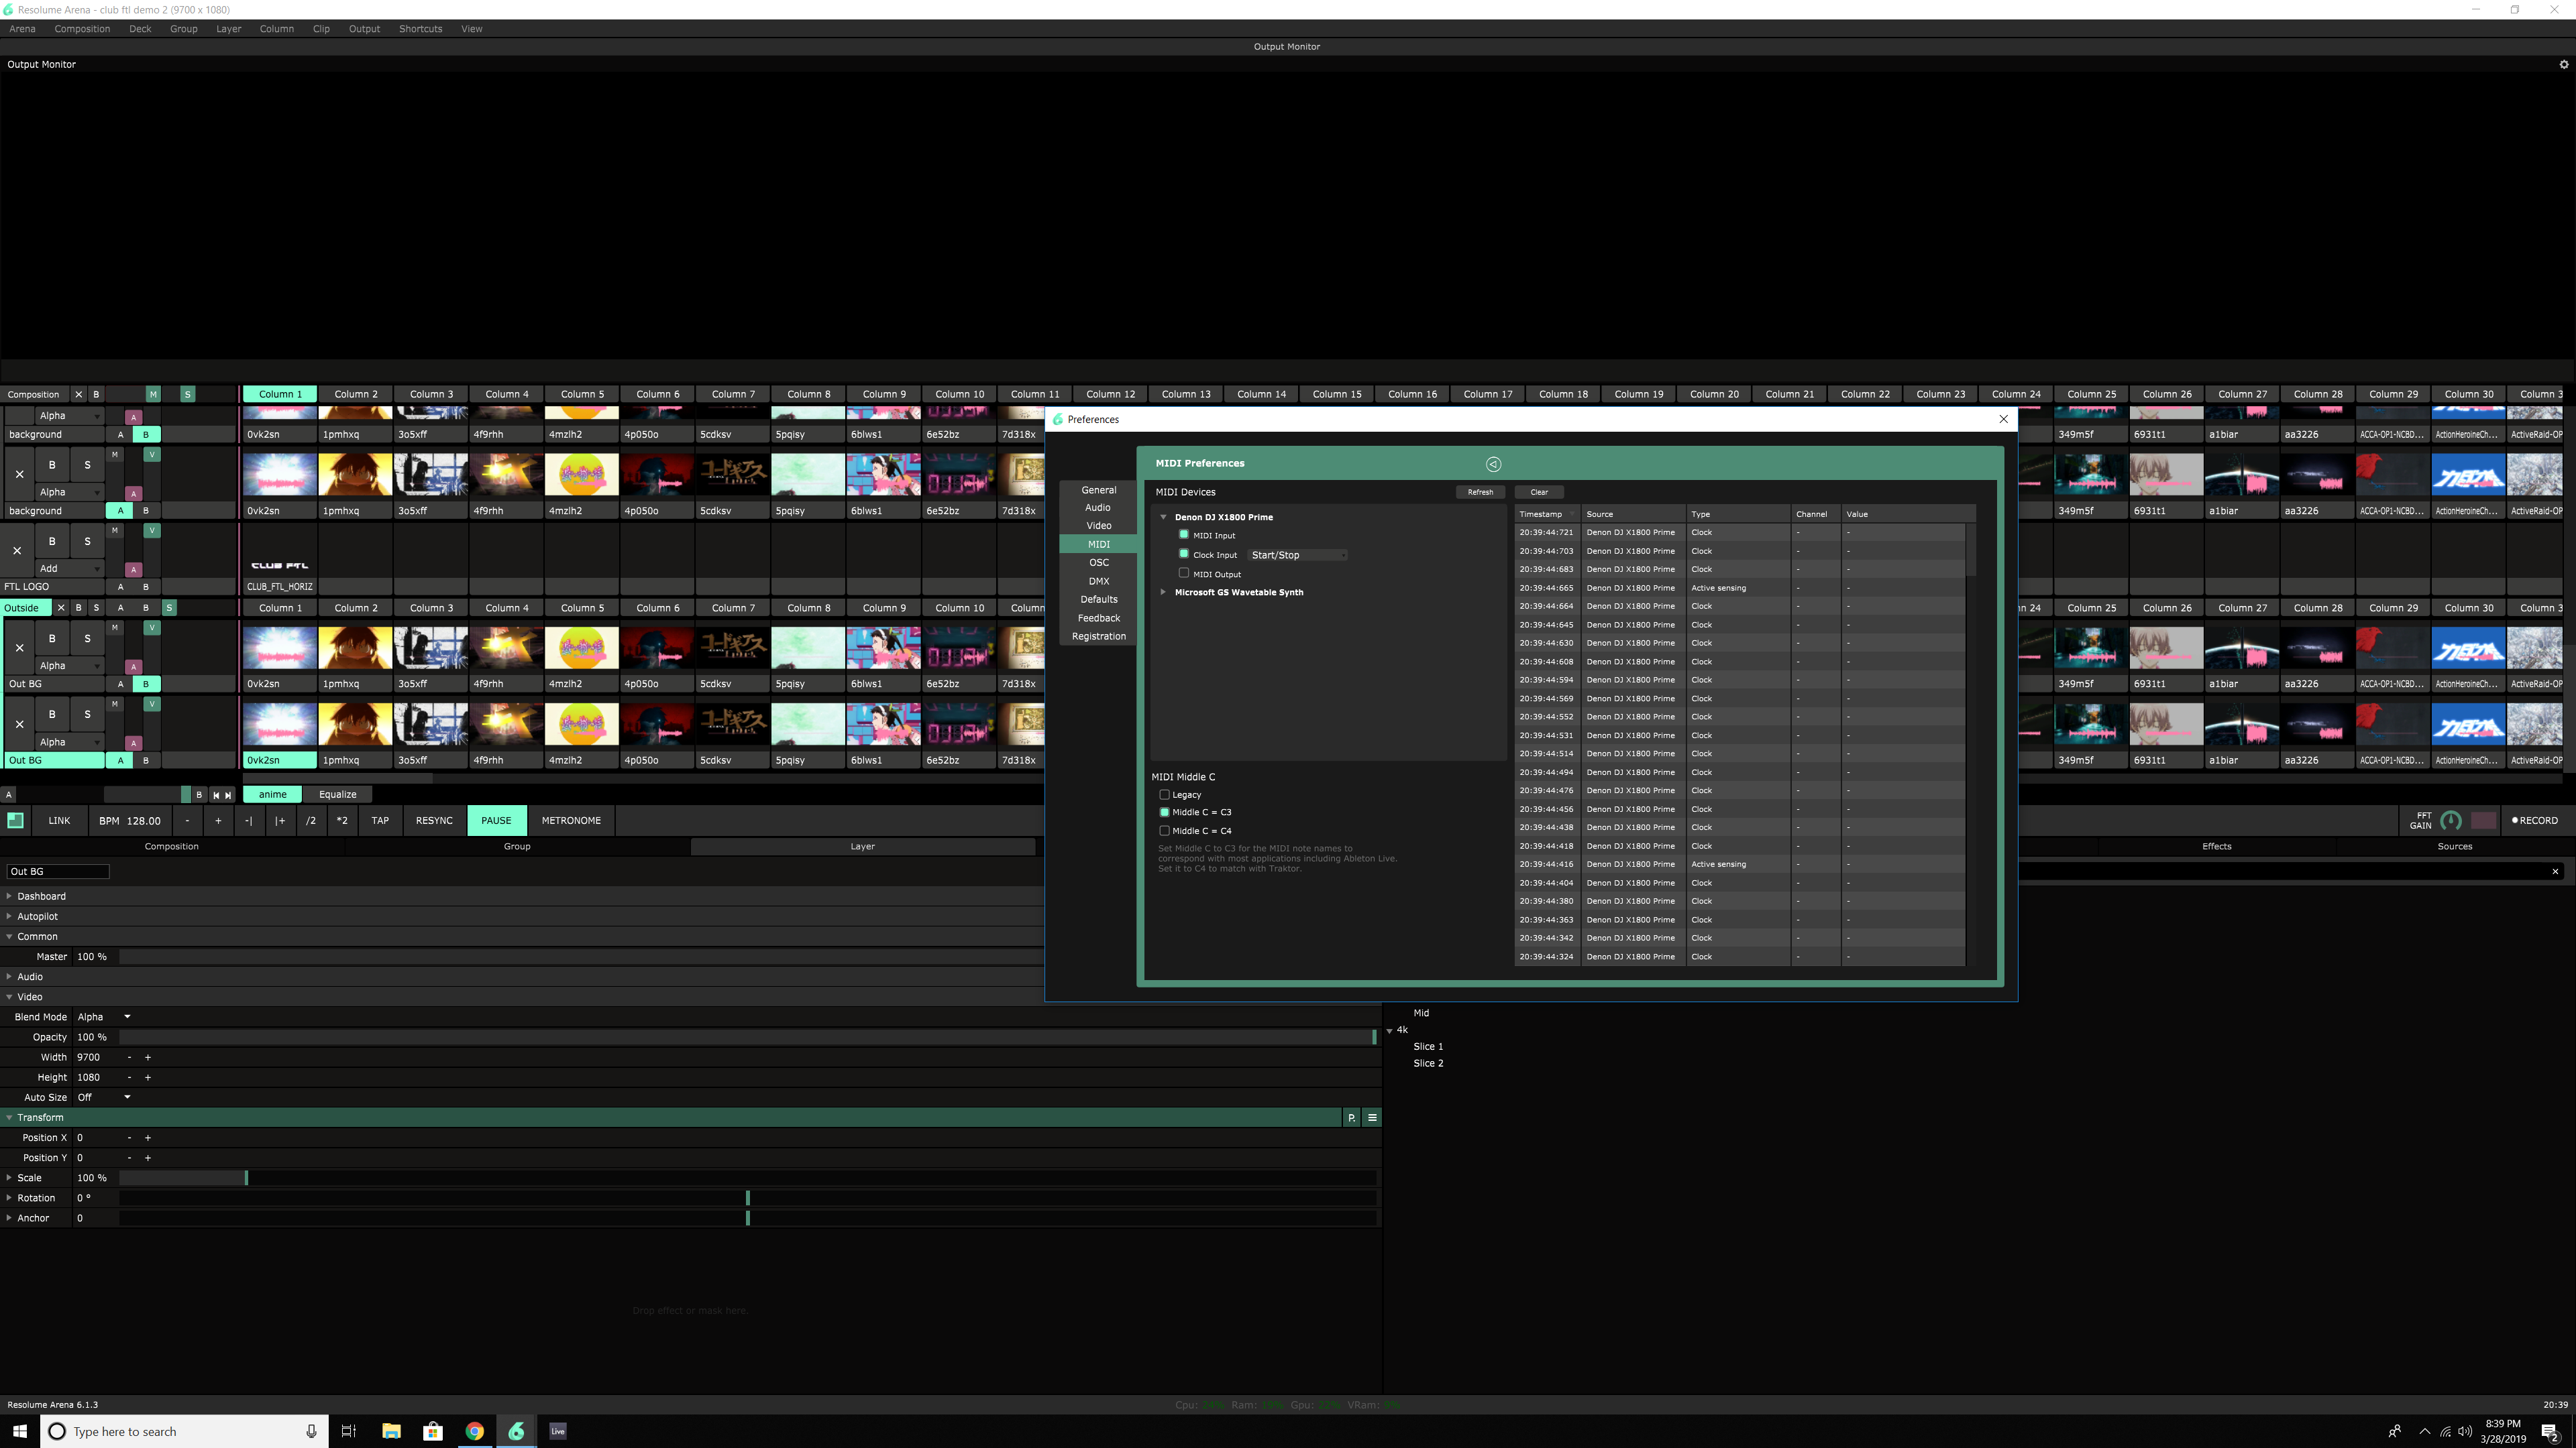Click the square beat indicator icon left of LINK

(15, 821)
